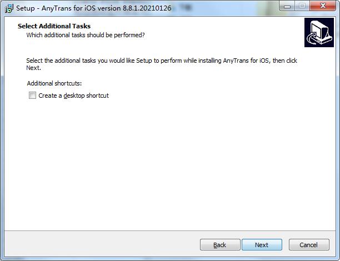Click the installer computer icon in header
The image size is (340, 261).
coord(319,33)
